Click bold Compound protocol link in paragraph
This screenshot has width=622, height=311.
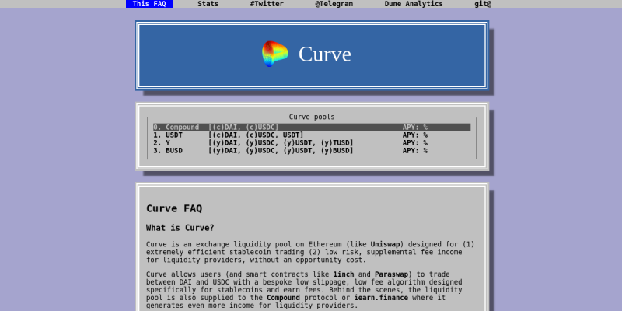pos(283,297)
